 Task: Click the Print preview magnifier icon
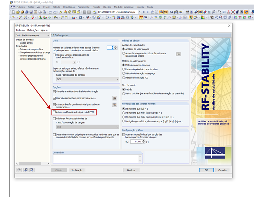pyautogui.click(x=44, y=12)
